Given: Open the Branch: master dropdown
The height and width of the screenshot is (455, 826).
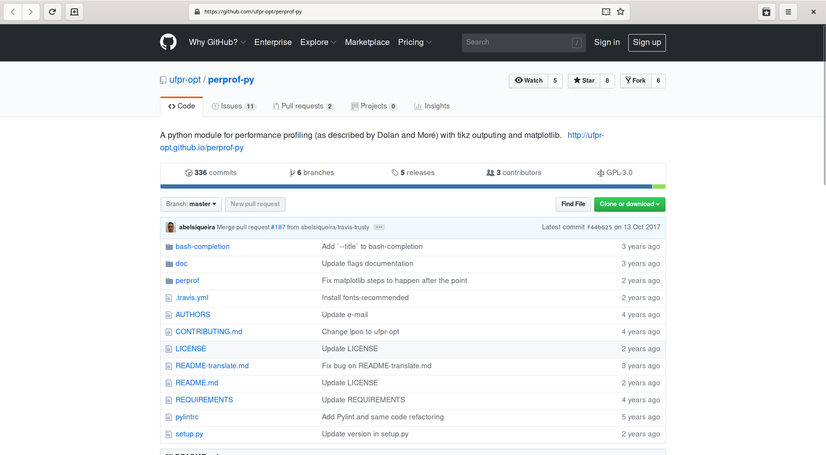Looking at the screenshot, I should (191, 204).
